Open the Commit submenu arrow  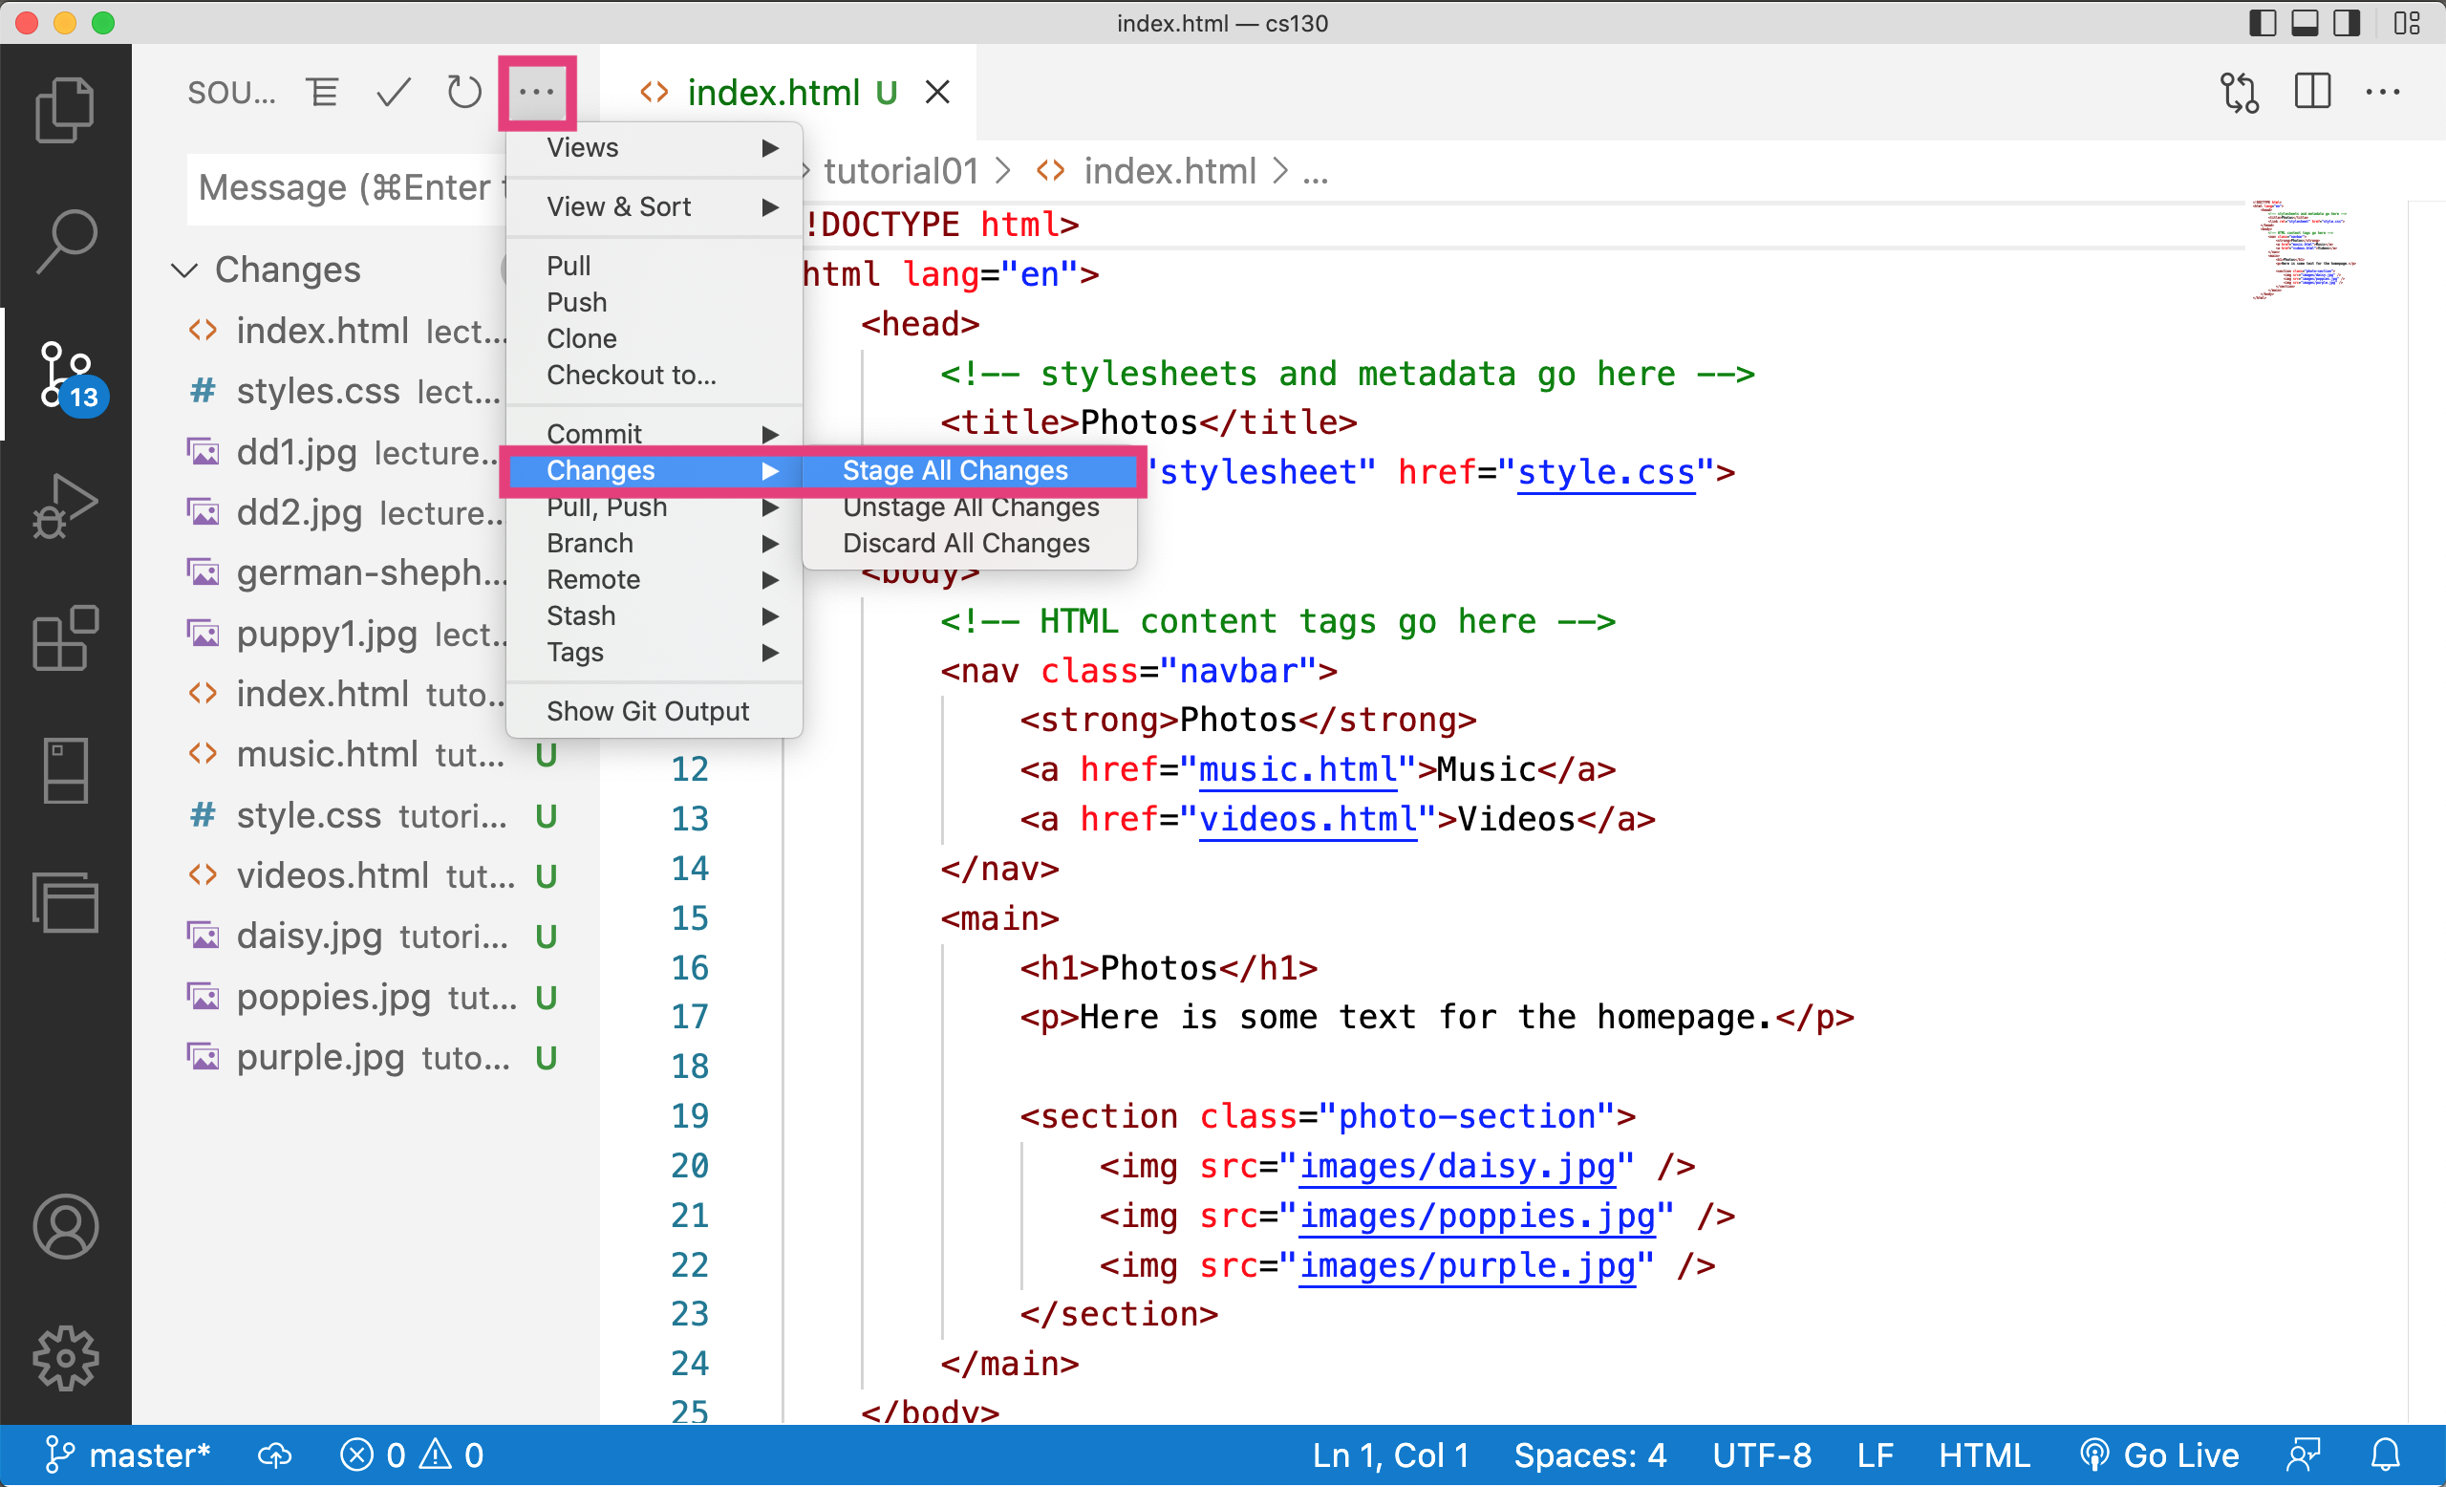click(x=771, y=433)
